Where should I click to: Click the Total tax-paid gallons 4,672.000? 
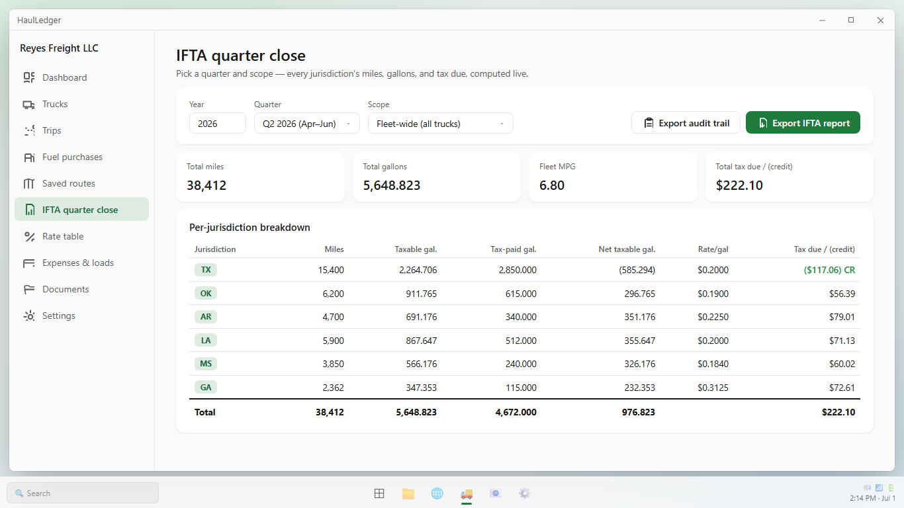click(x=516, y=412)
